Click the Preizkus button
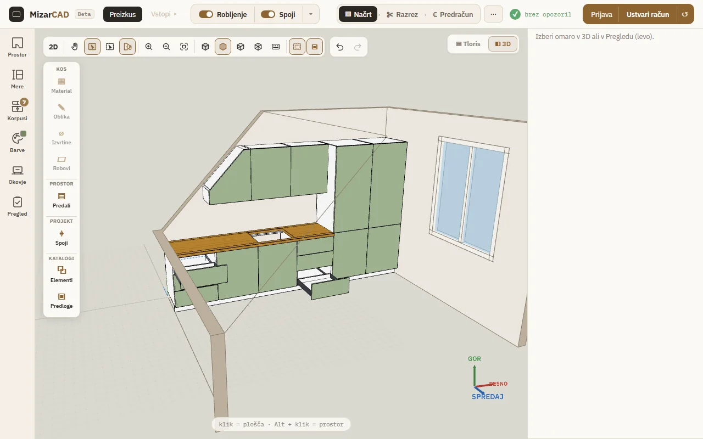This screenshot has width=703, height=439. point(122,14)
